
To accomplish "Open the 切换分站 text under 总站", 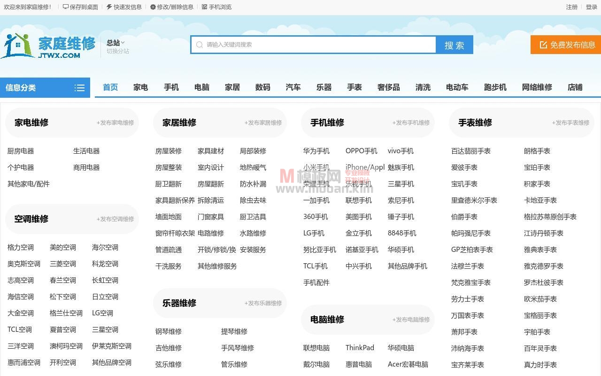I will point(118,51).
